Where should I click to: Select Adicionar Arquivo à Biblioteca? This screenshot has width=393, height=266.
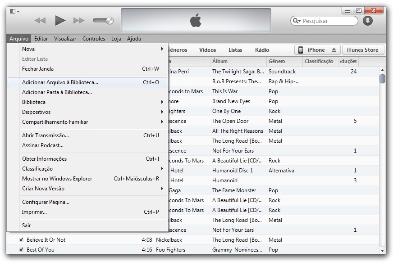coord(59,82)
